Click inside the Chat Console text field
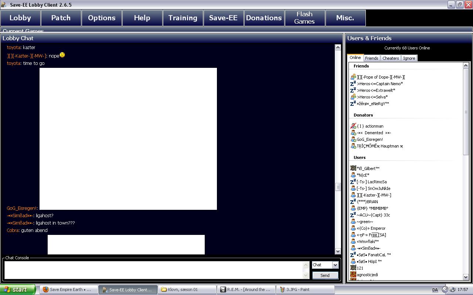The width and height of the screenshot is (473, 295). [153, 270]
